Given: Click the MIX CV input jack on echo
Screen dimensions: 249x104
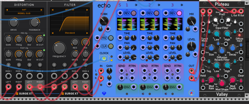Looking at the screenshot, I should [x=195, y=29].
